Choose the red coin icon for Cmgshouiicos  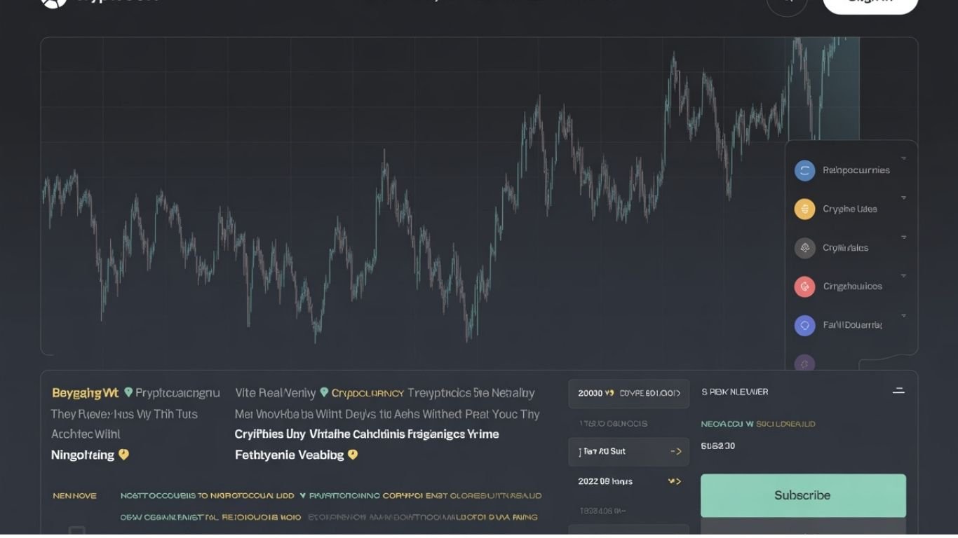coord(804,287)
